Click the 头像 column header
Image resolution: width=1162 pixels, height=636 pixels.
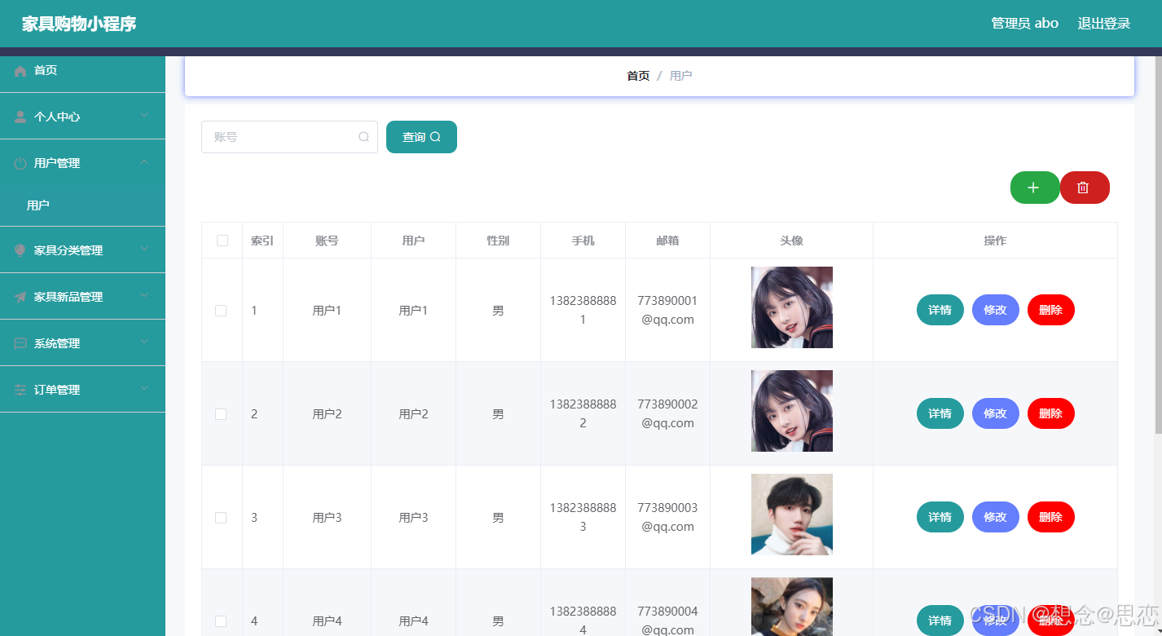[791, 241]
